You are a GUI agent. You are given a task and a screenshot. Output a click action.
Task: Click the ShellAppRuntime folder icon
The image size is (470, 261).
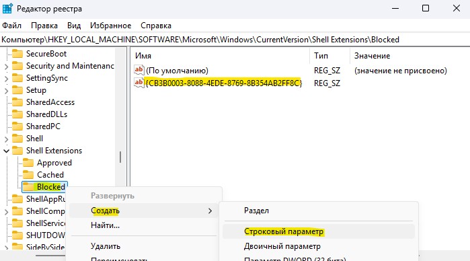click(17, 199)
